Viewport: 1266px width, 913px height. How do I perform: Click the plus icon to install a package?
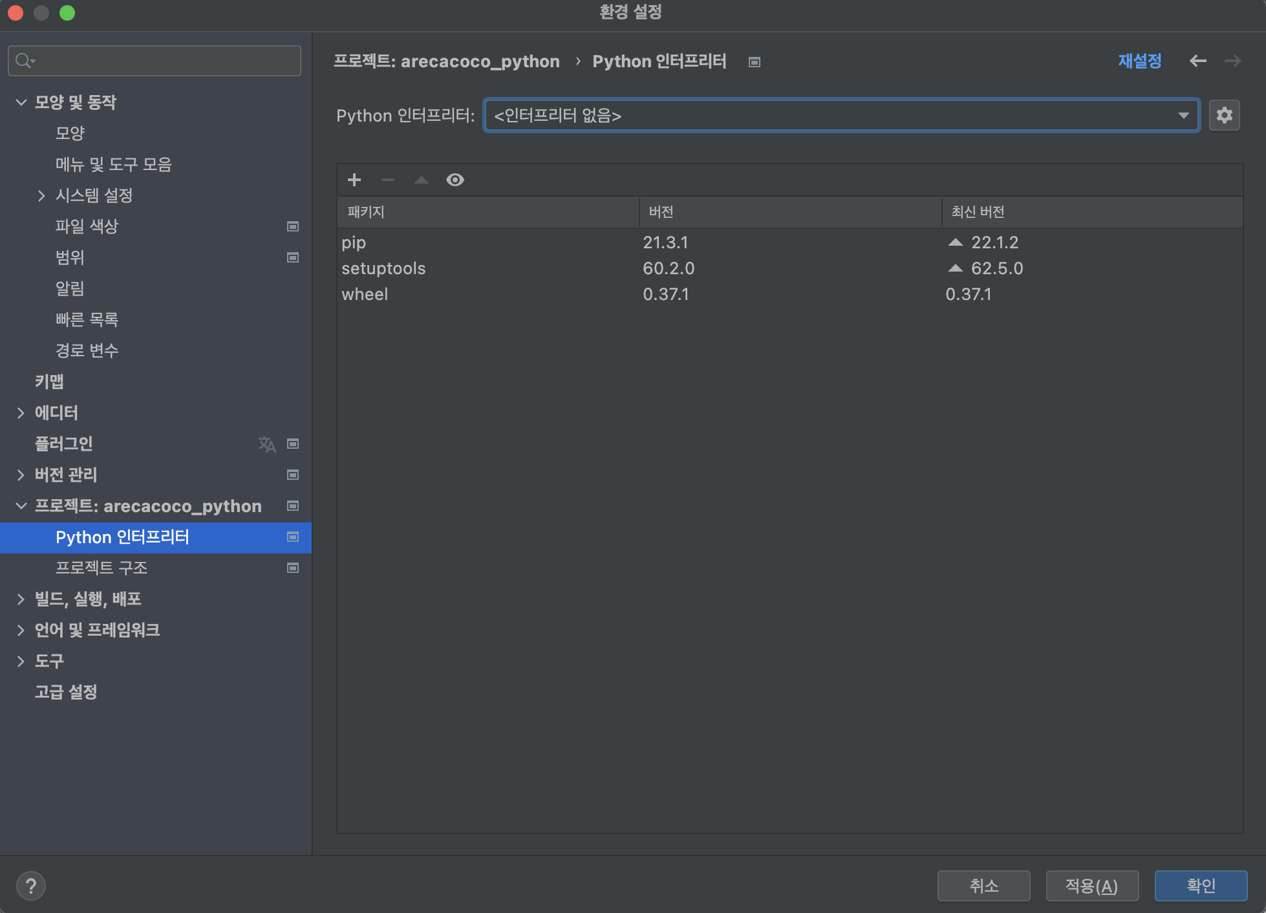click(354, 180)
